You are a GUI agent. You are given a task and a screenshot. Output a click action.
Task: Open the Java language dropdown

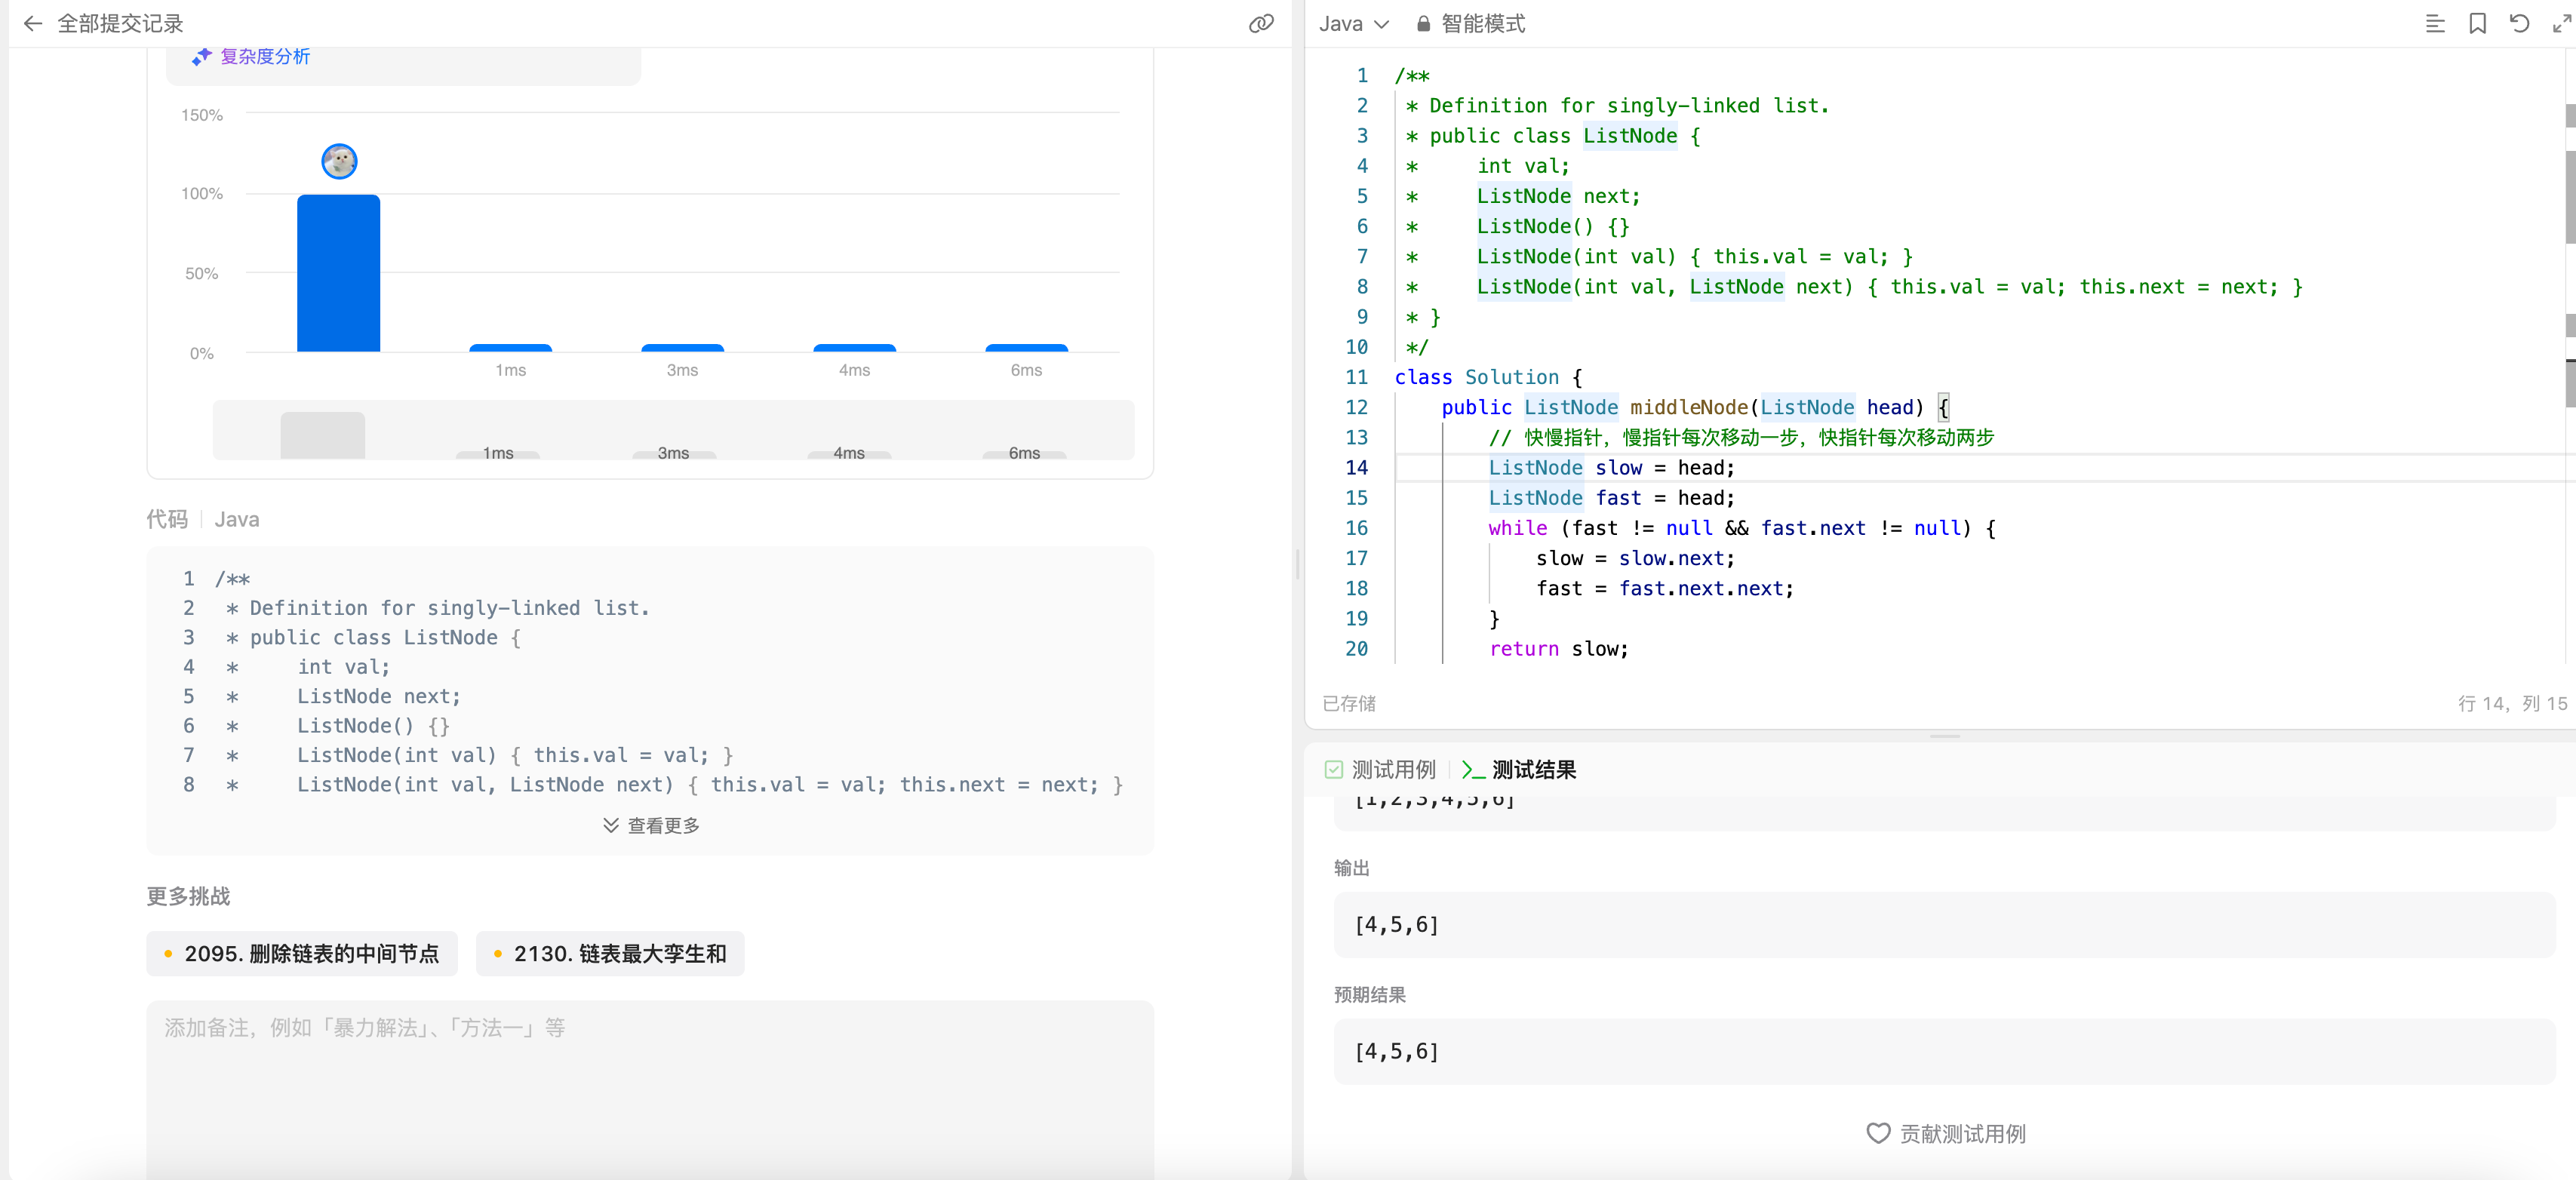[x=1353, y=23]
